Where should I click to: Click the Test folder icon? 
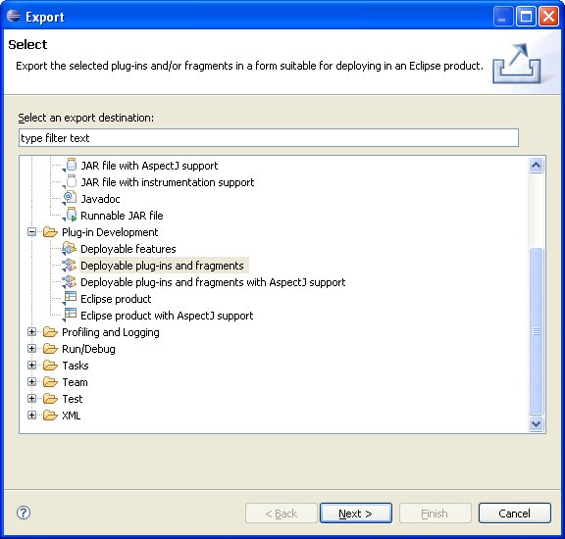(x=50, y=398)
